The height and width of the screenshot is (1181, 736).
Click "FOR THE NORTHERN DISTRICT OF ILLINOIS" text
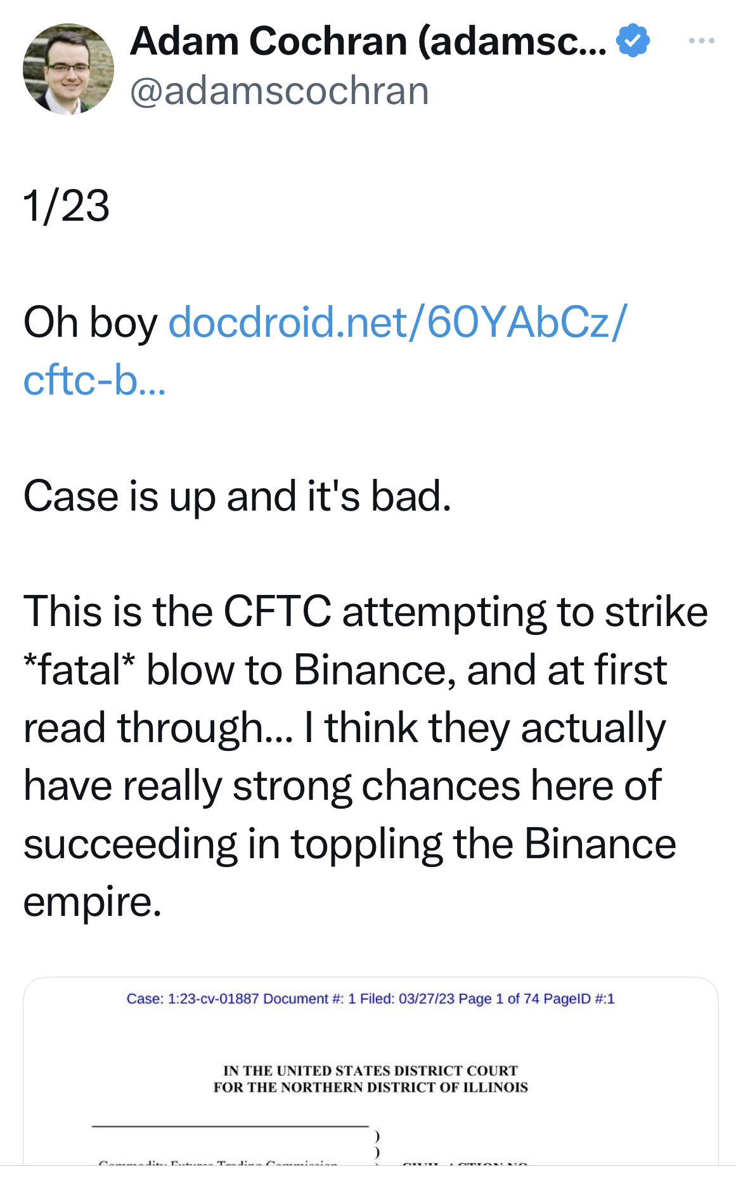(370, 1087)
